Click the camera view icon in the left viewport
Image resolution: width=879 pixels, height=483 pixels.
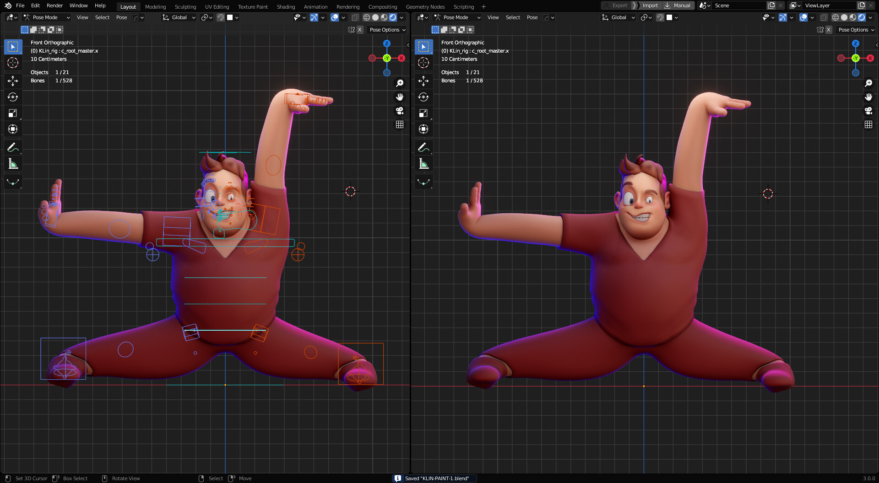pos(400,111)
